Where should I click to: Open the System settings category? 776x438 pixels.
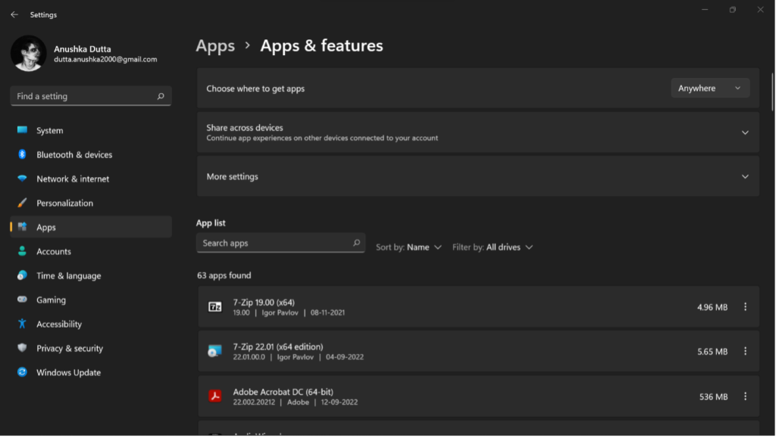pyautogui.click(x=50, y=131)
